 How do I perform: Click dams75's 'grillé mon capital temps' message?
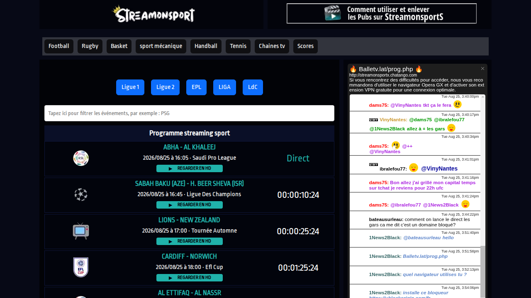tap(422, 185)
